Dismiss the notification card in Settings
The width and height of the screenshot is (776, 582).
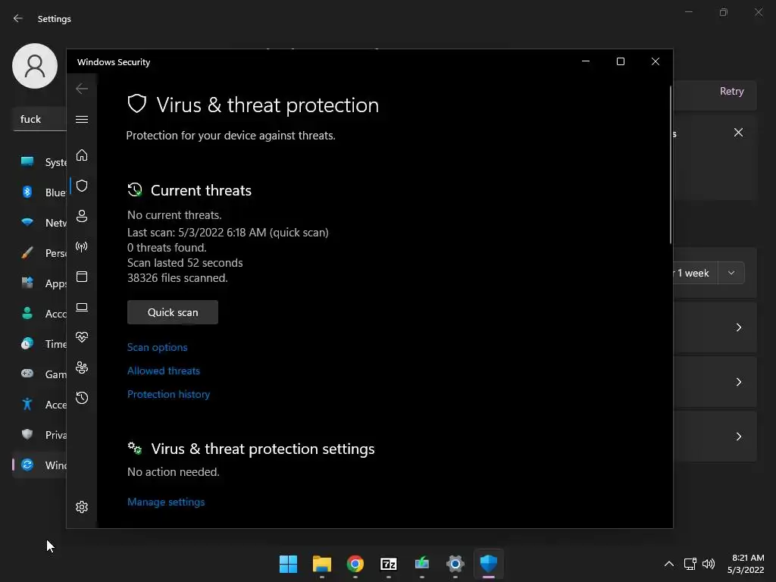[738, 132]
